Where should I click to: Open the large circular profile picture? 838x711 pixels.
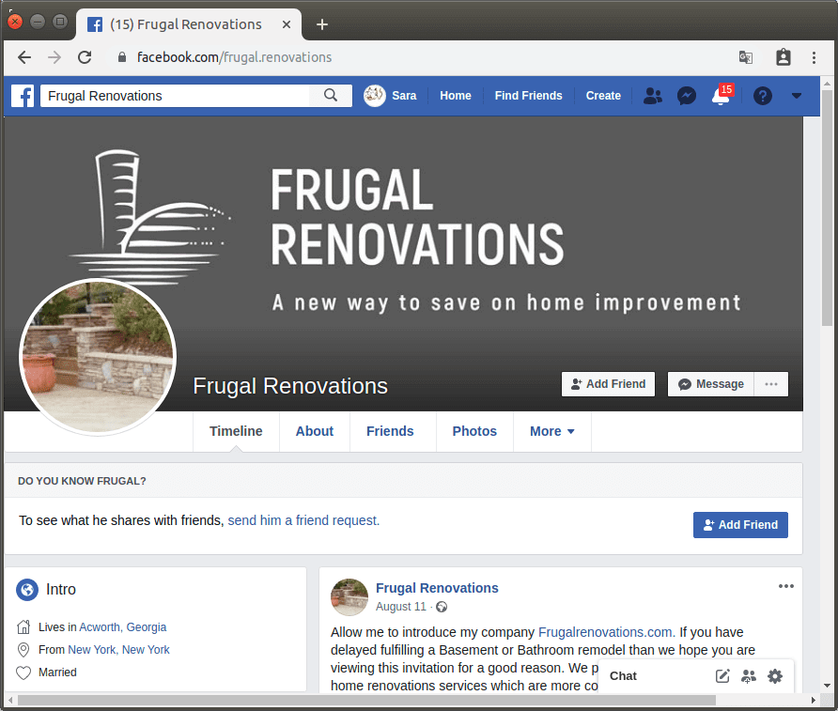pyautogui.click(x=98, y=357)
